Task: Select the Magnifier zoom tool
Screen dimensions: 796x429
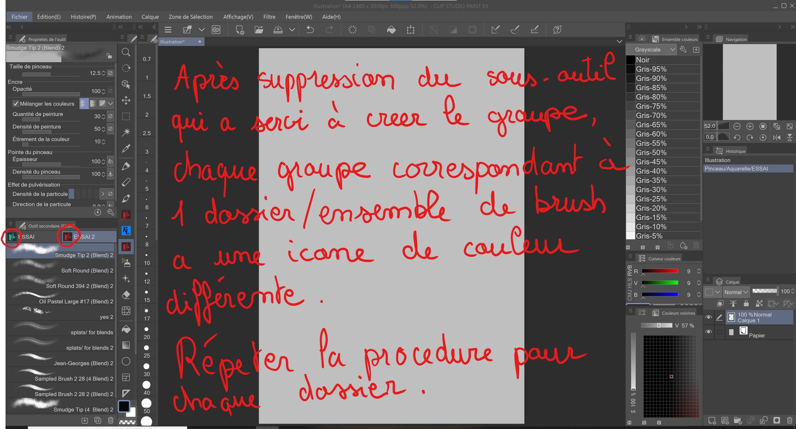Action: tap(126, 52)
